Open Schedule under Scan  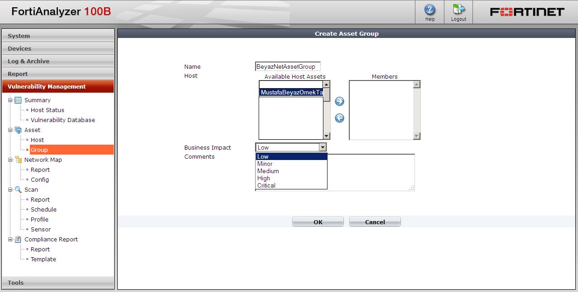point(43,209)
